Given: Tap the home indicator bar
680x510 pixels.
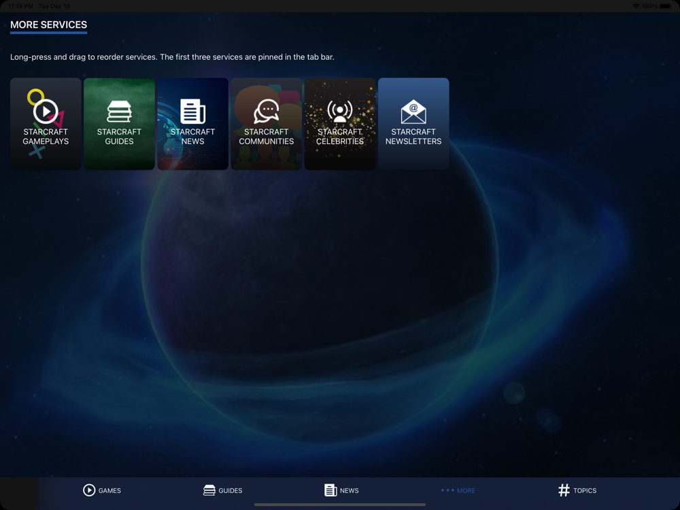Looking at the screenshot, I should coord(340,505).
